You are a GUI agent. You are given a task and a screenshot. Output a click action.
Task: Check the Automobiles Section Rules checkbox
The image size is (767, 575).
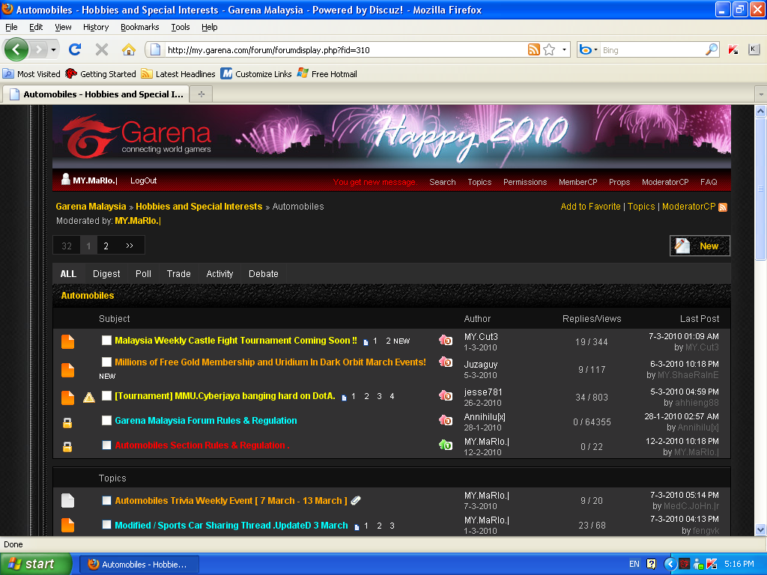click(106, 445)
